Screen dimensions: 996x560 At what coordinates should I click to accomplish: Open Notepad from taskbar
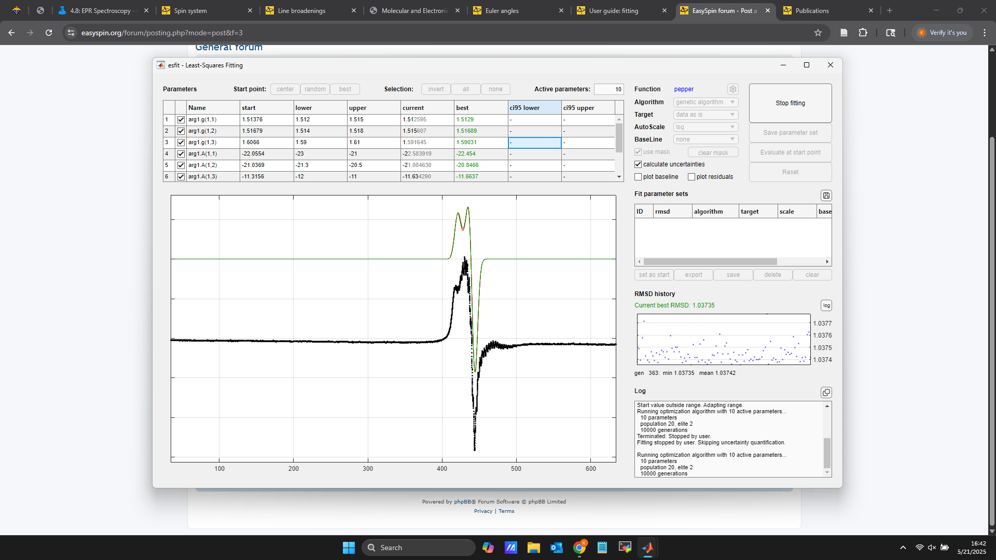[x=602, y=548]
